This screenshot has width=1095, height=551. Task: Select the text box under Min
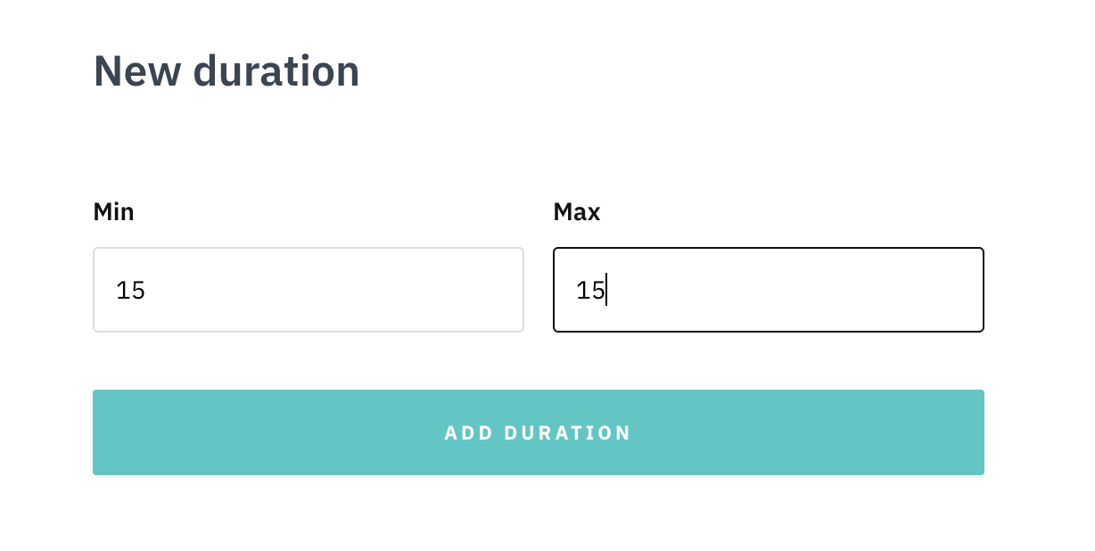click(x=308, y=290)
